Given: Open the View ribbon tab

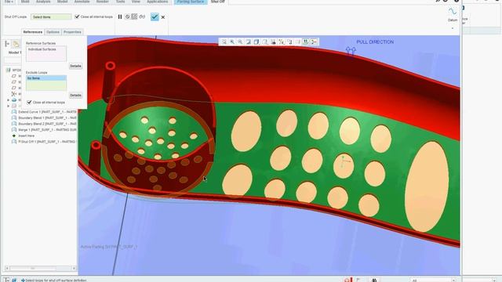Looking at the screenshot, I should tap(136, 2).
